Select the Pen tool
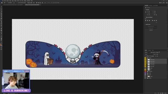The image size is (168, 94). pos(1,32)
